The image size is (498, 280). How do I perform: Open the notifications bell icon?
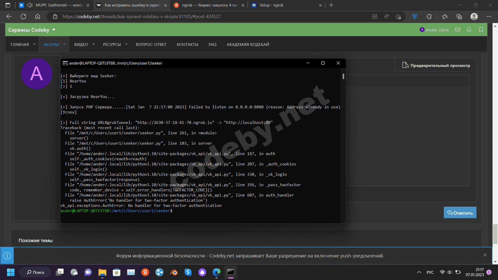(469, 30)
